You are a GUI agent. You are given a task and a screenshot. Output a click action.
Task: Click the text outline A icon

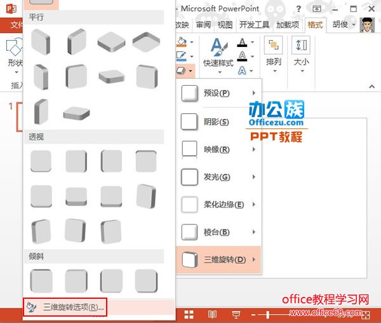click(x=242, y=56)
